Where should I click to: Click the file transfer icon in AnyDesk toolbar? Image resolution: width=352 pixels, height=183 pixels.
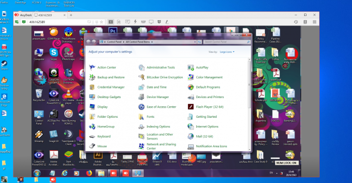tap(118, 22)
